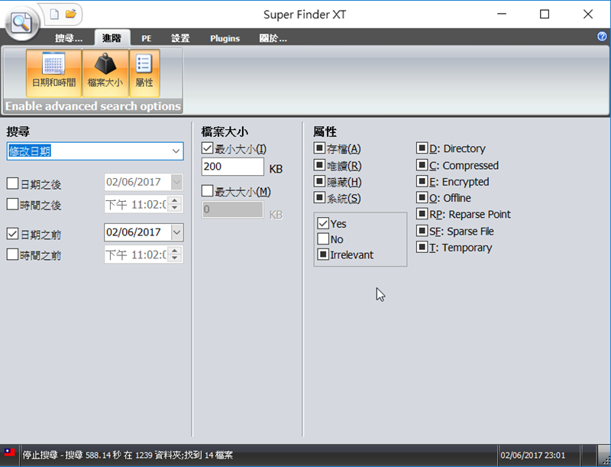Toggle the 屬性 list button
Image resolution: width=611 pixels, height=467 pixels.
point(144,73)
